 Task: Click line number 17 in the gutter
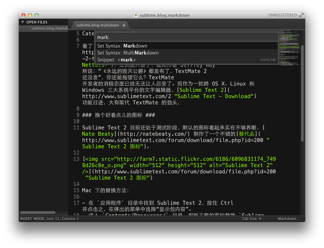tap(76, 203)
